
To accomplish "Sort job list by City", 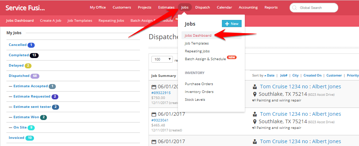I will point(296,75).
